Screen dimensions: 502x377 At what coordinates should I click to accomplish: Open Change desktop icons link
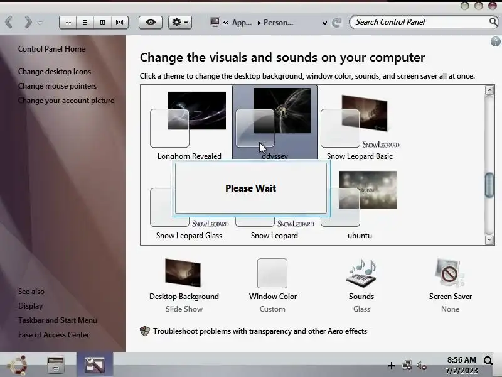coord(55,72)
